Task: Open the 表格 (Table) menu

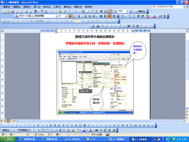Action: pos(67,7)
